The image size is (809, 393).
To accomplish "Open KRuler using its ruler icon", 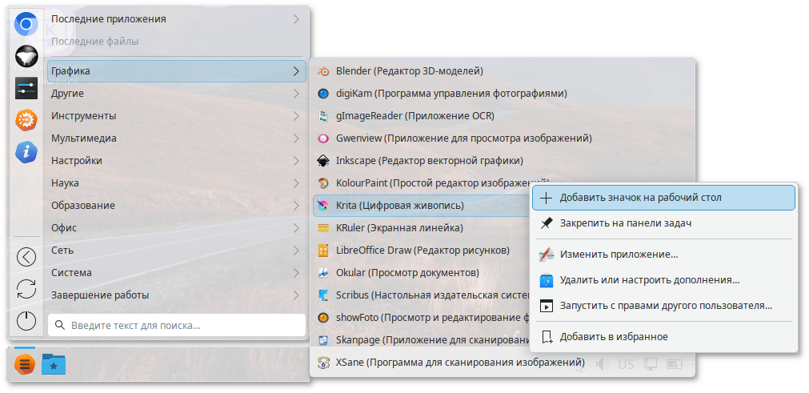I will point(323,228).
